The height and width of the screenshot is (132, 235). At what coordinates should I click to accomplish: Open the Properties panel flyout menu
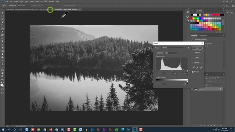click(224, 36)
